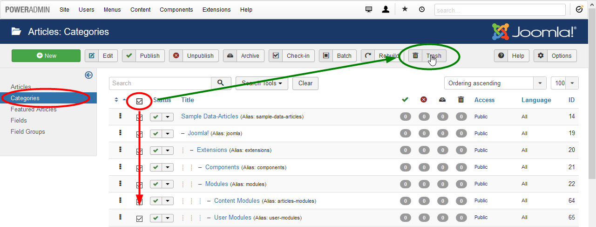Toggle published status of Sample Data-Articles
Screen dimensions: 596x227
point(156,117)
